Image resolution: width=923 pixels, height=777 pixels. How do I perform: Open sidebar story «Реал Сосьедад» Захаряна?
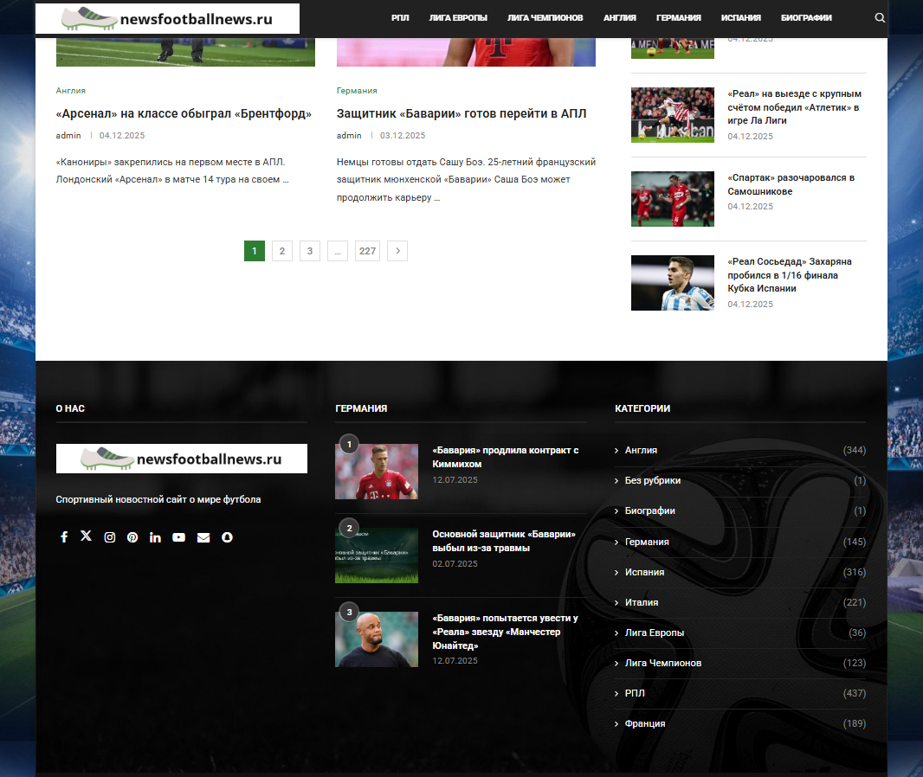click(790, 274)
